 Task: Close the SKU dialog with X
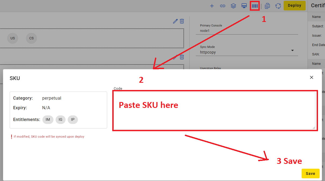point(312,77)
